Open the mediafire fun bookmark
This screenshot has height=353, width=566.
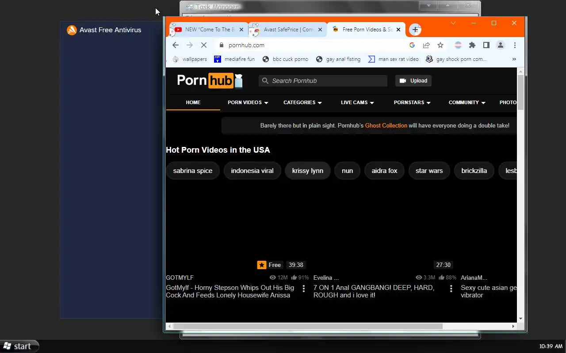click(x=234, y=59)
